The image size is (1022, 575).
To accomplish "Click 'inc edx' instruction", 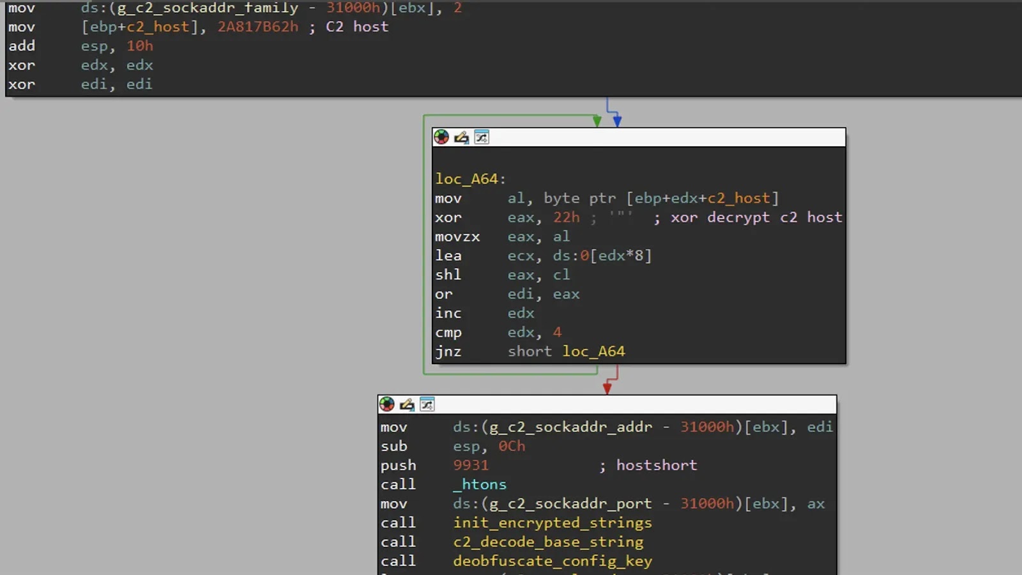I will tap(485, 313).
